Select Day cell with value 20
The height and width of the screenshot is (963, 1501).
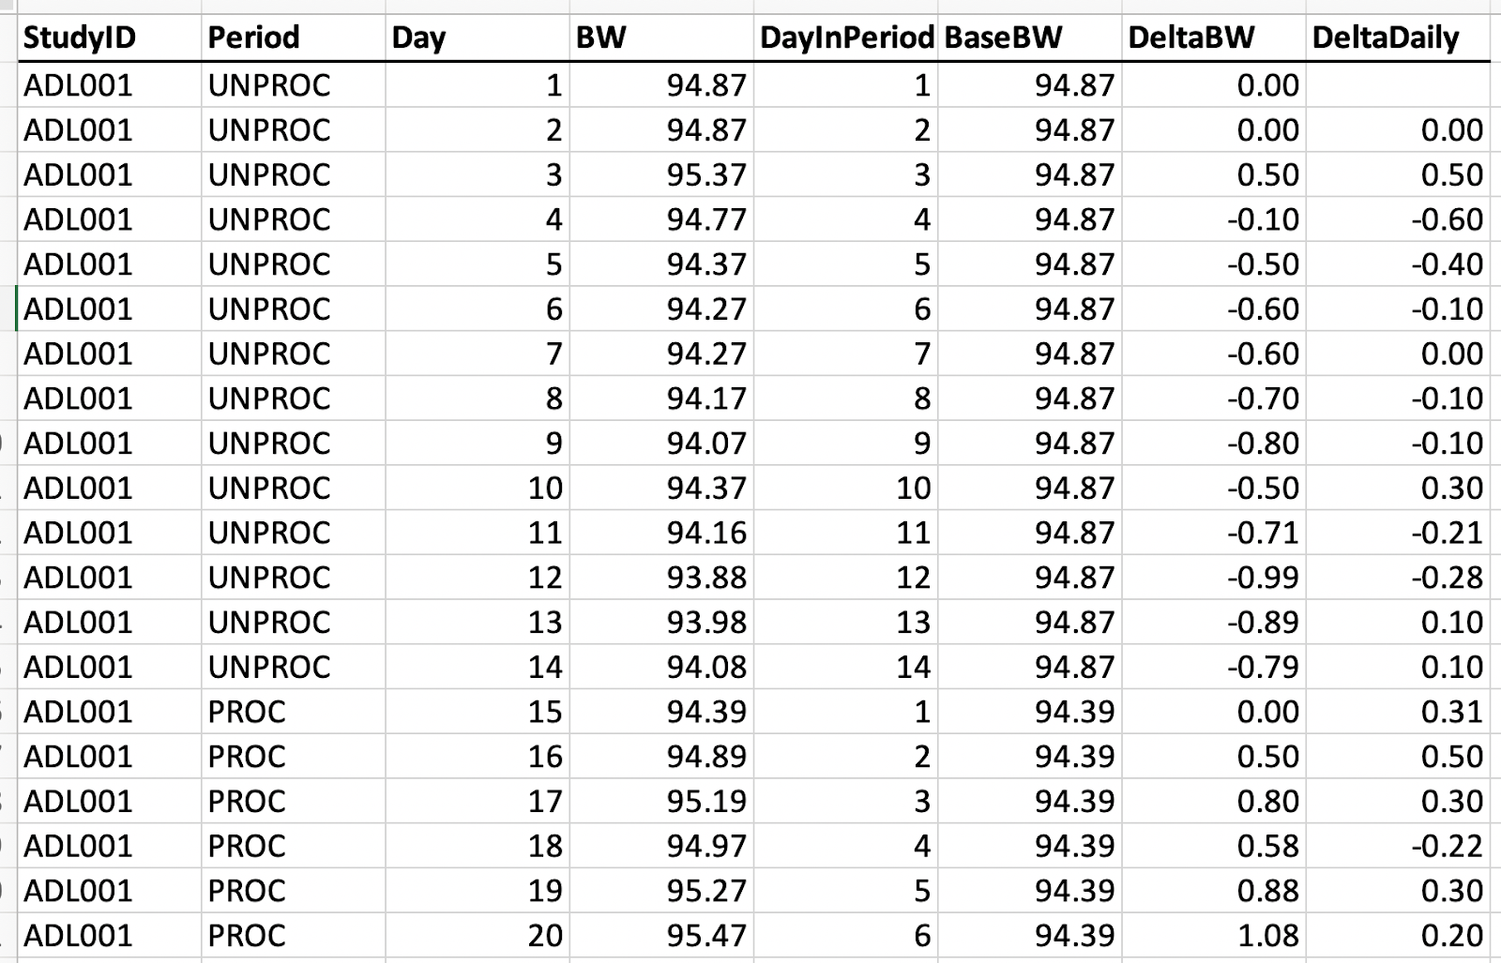478,936
